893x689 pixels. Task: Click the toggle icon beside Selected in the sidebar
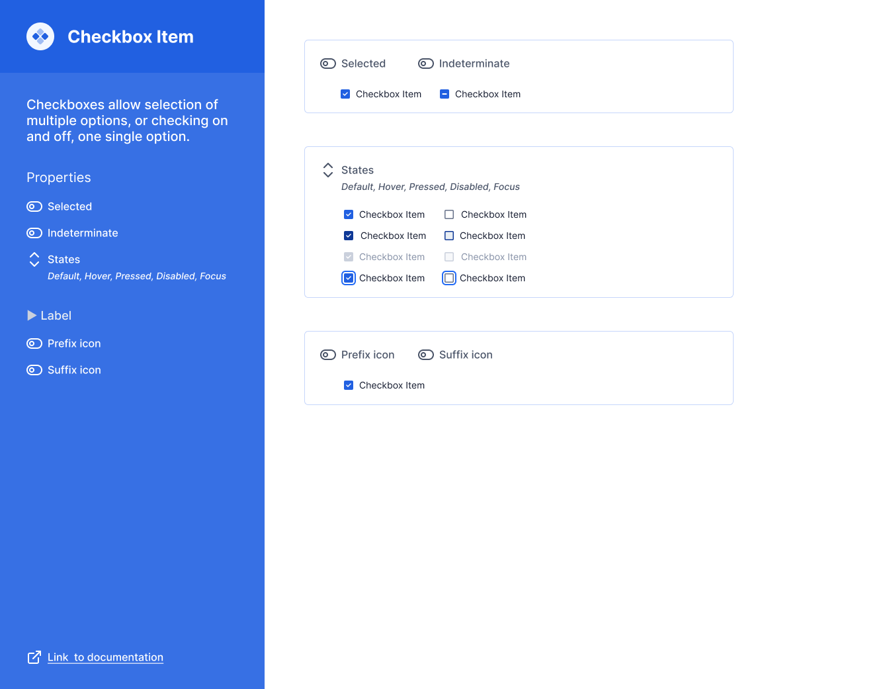click(34, 207)
